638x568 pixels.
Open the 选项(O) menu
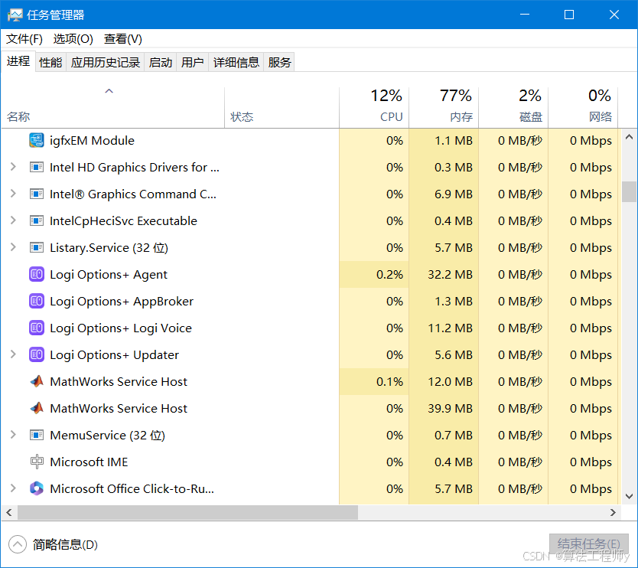pos(73,39)
